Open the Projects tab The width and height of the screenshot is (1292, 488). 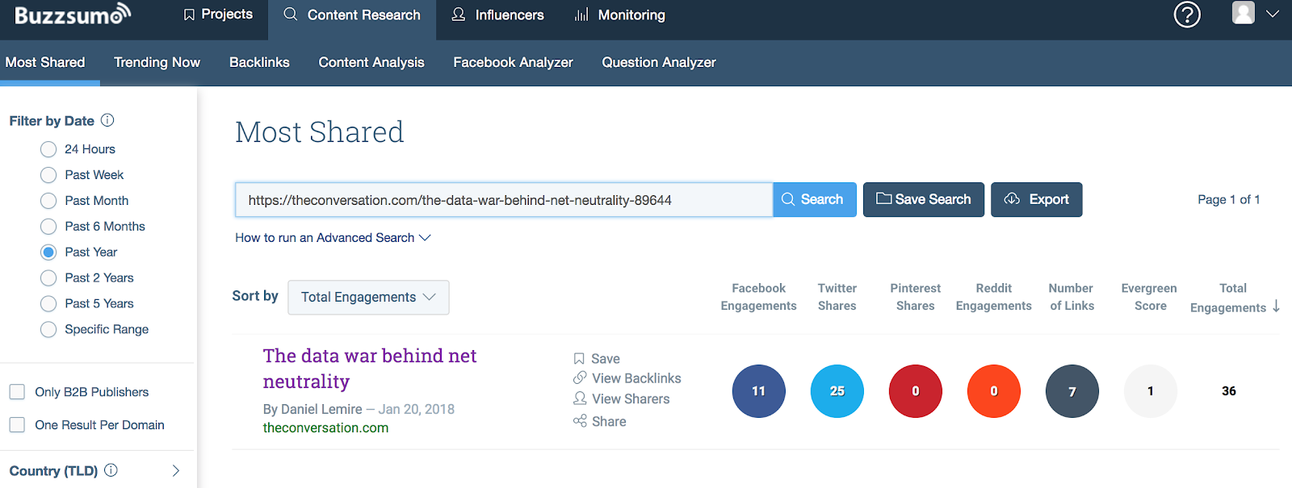pyautogui.click(x=218, y=15)
